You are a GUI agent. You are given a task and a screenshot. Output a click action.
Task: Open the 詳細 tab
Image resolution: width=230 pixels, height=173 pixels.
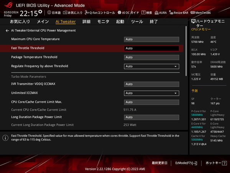tap(86, 22)
